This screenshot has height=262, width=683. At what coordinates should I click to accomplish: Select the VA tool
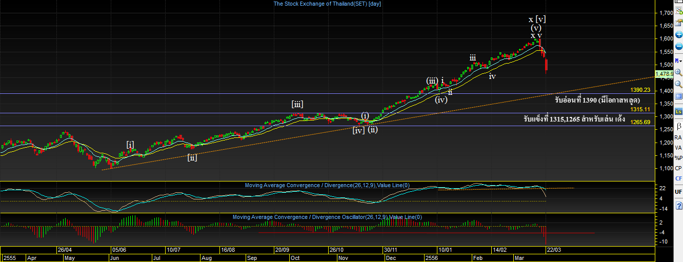pos(678,148)
